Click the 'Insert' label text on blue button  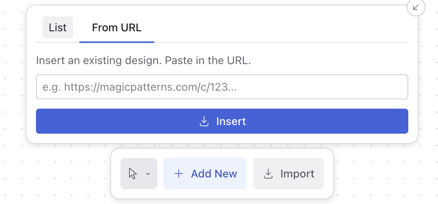coord(231,122)
